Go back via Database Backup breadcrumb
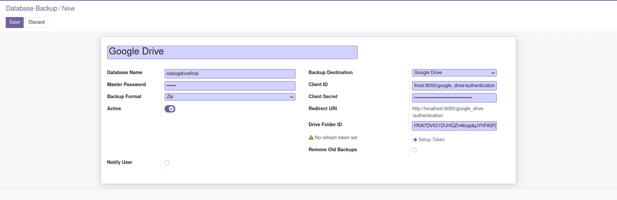The image size is (617, 200). coord(32,8)
